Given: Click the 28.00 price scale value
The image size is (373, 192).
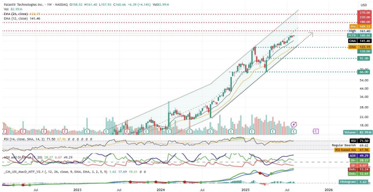Looking at the screenshot, I should [364, 107].
